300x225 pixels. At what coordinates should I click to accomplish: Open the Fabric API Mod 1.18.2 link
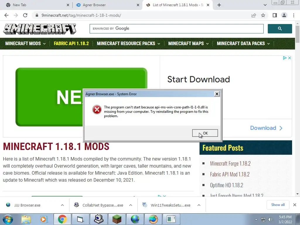click(x=230, y=174)
